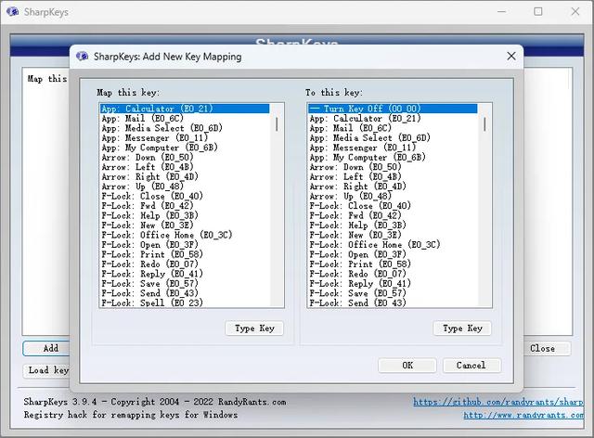Click Type Key under Map this key list
594x438 pixels.
(x=254, y=328)
